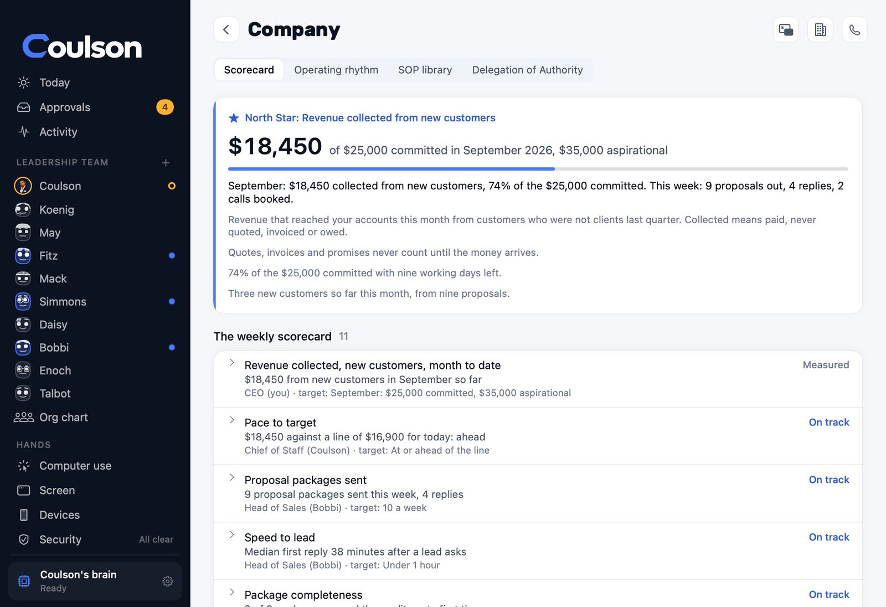This screenshot has height=607, width=886.
Task: Open the Screen icon
Action: 24,490
